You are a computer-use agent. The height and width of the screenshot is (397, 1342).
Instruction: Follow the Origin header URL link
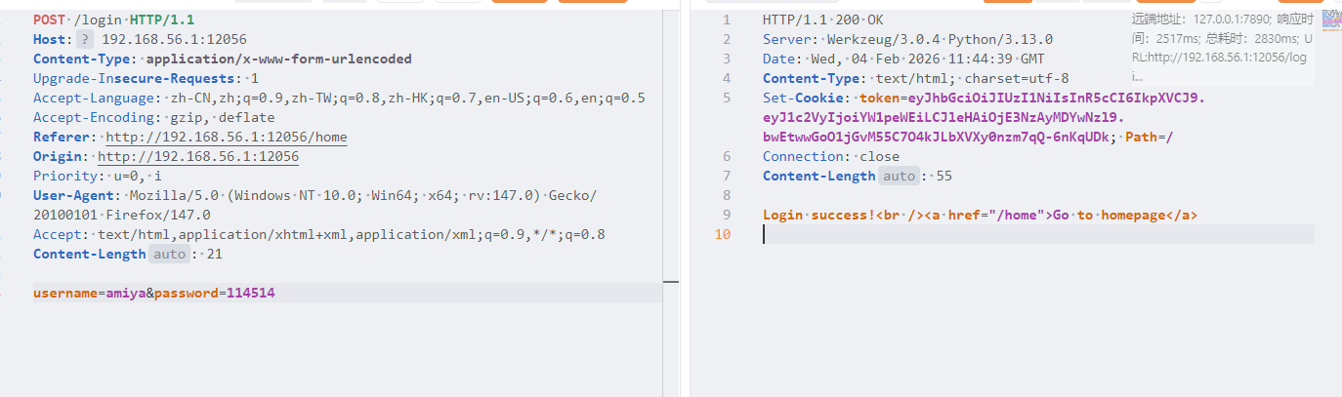pos(198,156)
